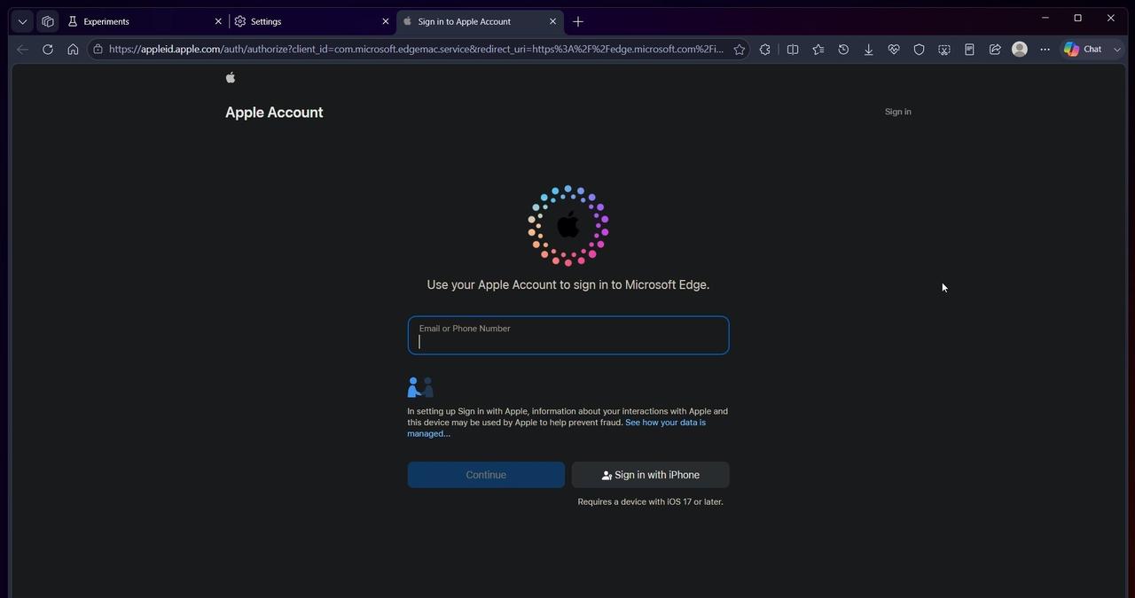Click 'Requires a device with iOS 17 or later.'
This screenshot has width=1135, height=598.
point(651,501)
